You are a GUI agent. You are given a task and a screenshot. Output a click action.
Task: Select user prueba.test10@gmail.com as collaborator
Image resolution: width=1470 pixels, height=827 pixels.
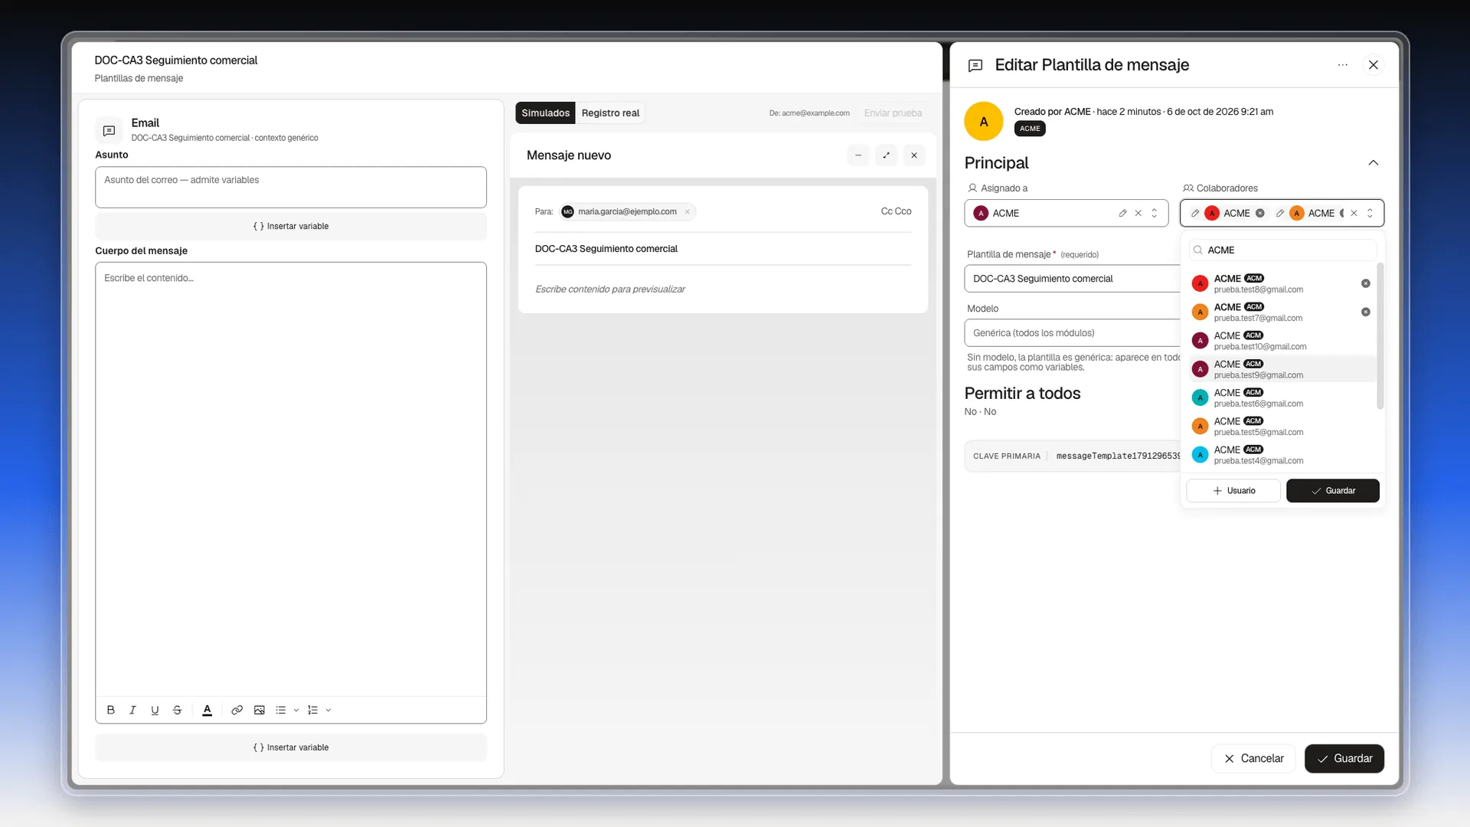coord(1282,341)
